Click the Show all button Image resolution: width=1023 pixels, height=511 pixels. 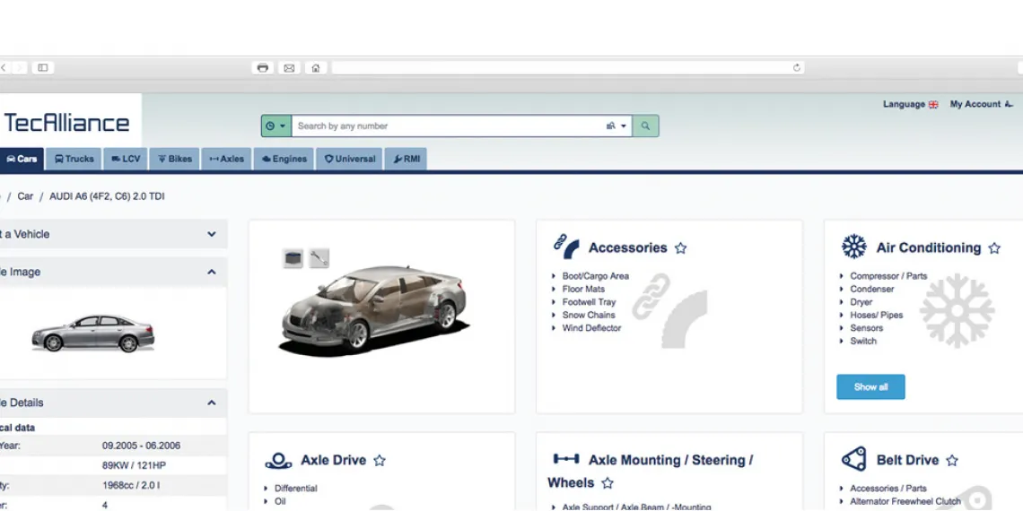(870, 386)
